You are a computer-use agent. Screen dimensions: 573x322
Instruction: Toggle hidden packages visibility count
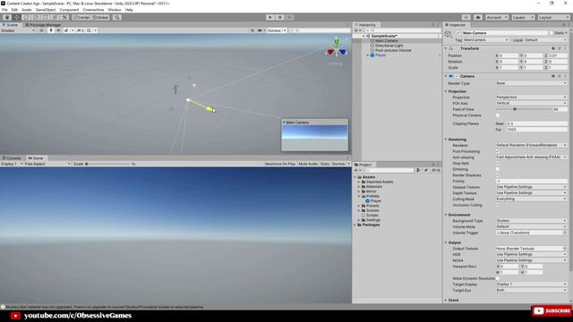coord(436,170)
